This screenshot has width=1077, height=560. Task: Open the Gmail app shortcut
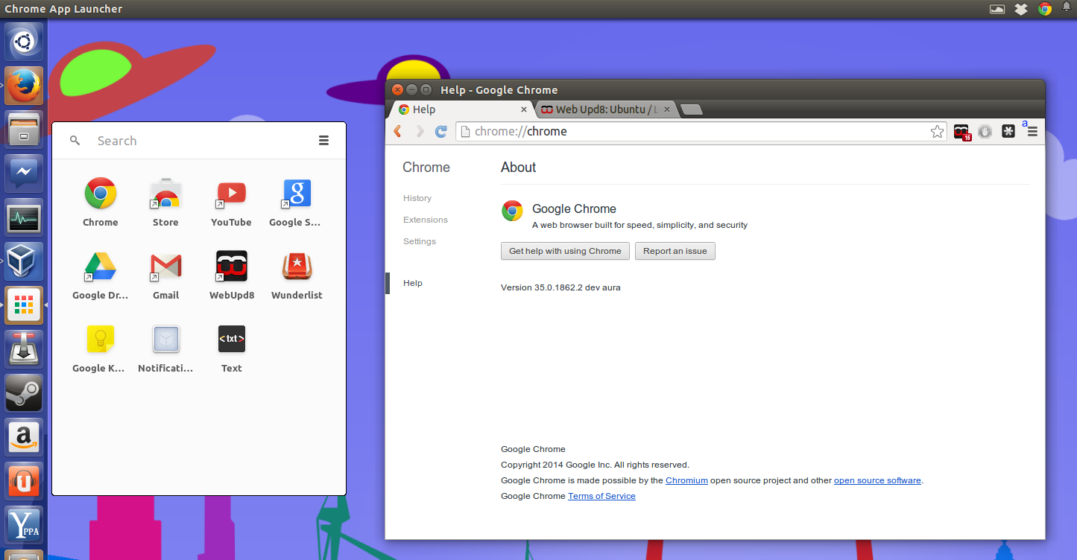click(165, 274)
